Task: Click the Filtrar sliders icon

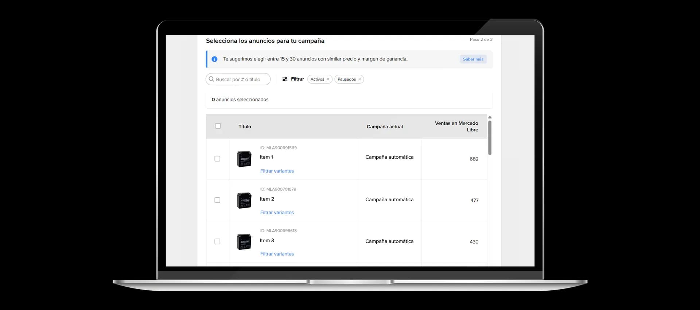Action: click(285, 79)
